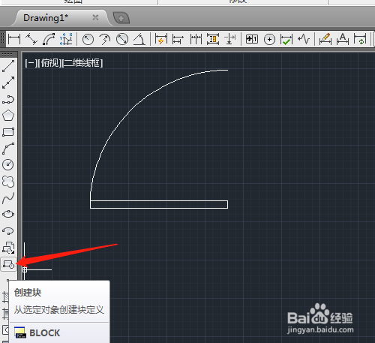Select the Ordinate dimension tool
Viewport: 375px width, 343px height.
point(66,39)
